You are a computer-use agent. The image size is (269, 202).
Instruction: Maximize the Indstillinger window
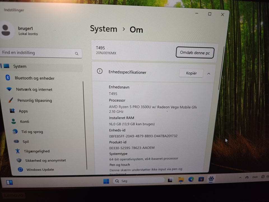point(210,14)
